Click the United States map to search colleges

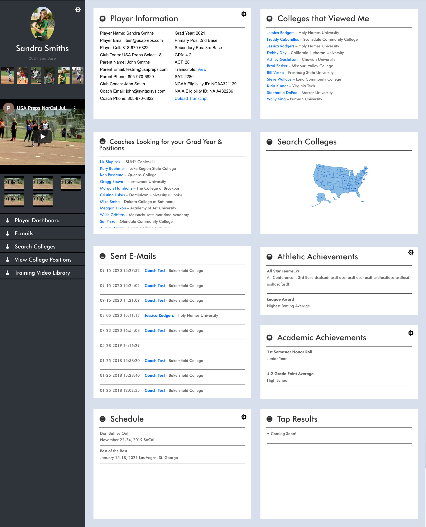tap(339, 185)
